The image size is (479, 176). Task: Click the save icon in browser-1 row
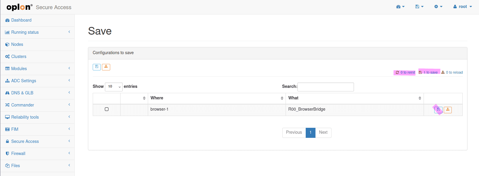coord(438,110)
